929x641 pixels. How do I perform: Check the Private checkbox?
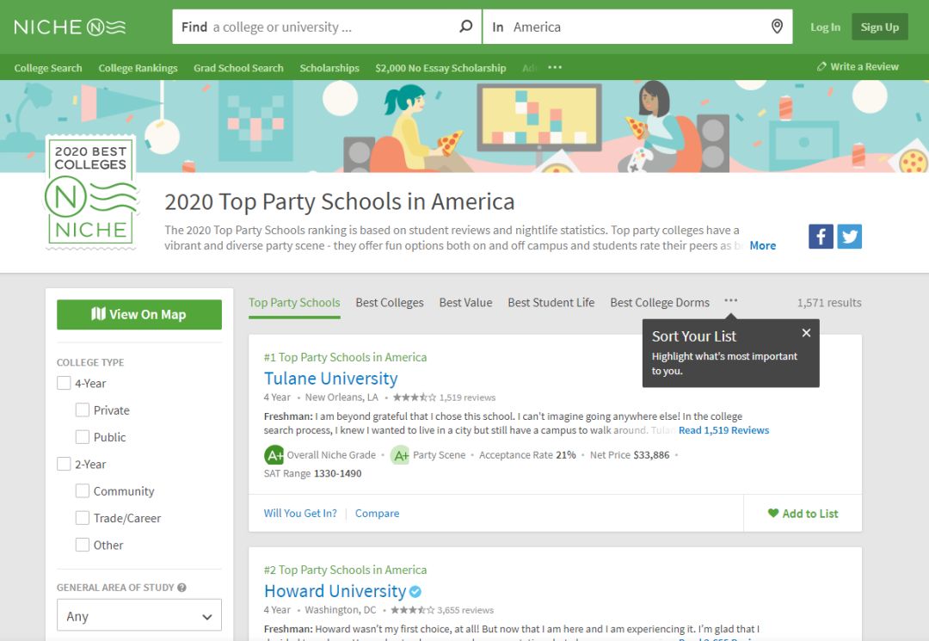[x=83, y=410]
